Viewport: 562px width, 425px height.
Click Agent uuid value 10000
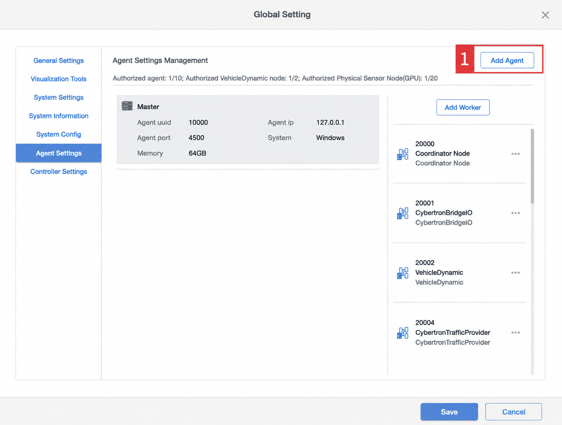198,122
